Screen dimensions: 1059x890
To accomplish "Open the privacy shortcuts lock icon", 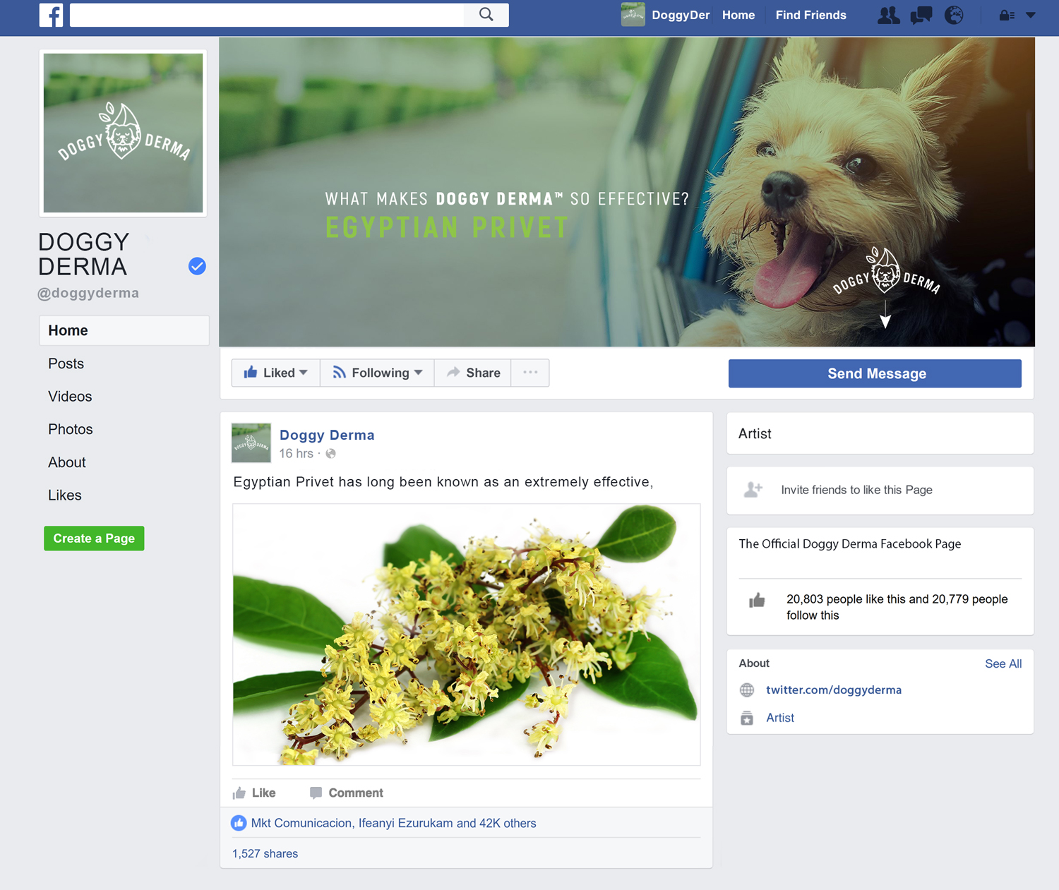I will 1007,15.
